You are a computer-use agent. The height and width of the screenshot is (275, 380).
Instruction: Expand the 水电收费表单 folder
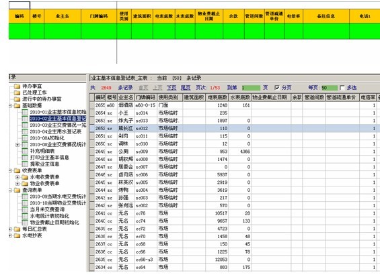17,177
